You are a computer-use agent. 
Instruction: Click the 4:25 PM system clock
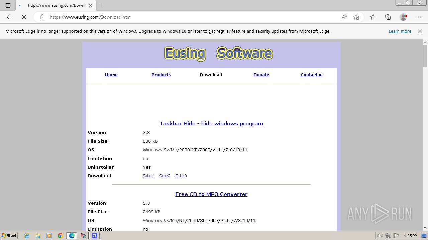click(x=411, y=236)
